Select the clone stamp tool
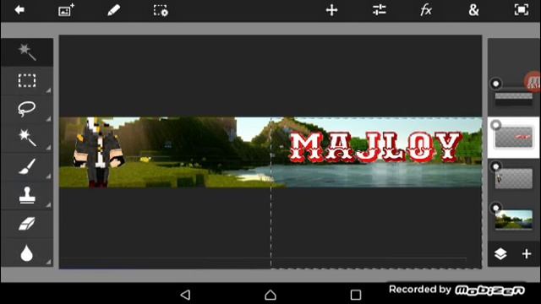This screenshot has height=304, width=541. click(x=27, y=195)
